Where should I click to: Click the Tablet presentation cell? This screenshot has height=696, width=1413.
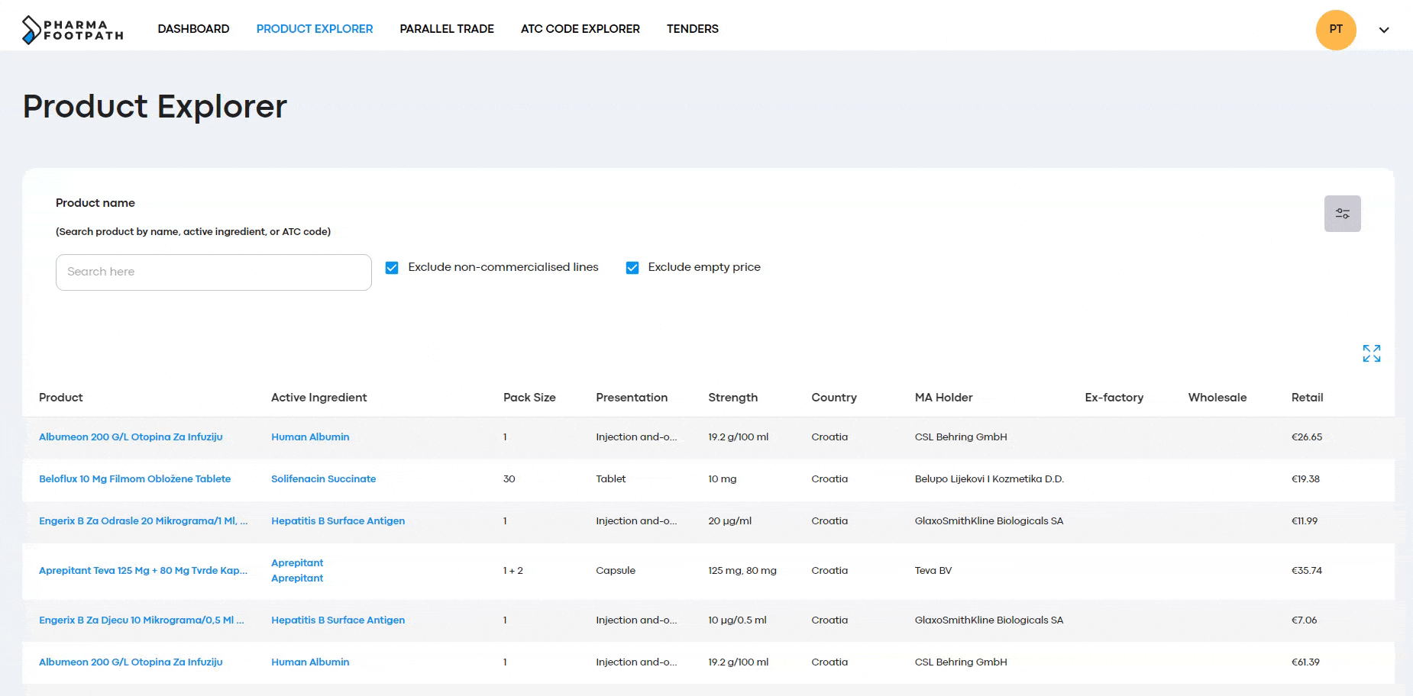pyautogui.click(x=611, y=479)
